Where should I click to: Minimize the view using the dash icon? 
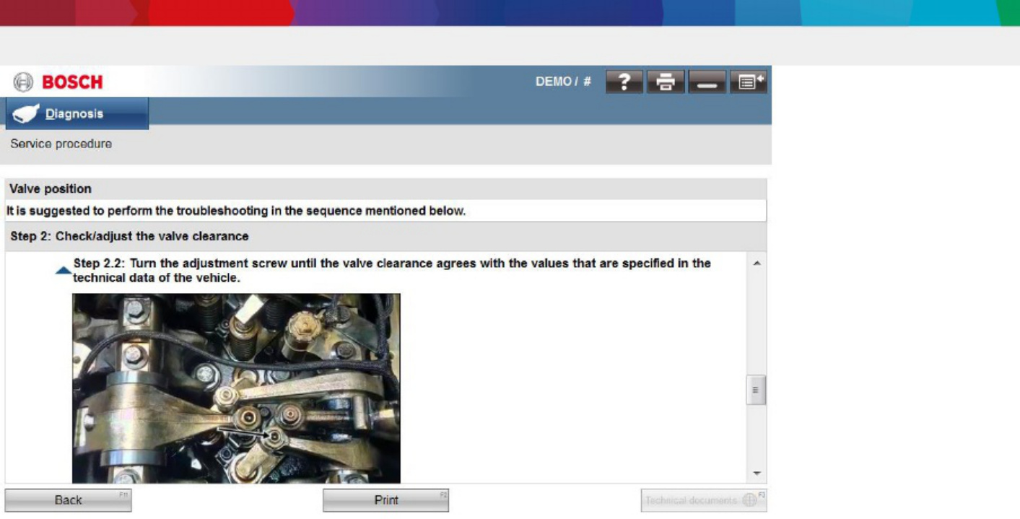[x=707, y=82]
